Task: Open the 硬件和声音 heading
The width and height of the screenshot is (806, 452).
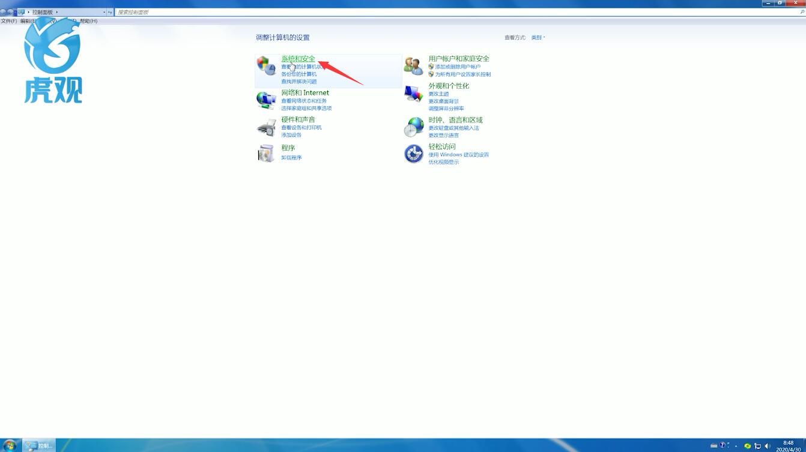Action: (x=298, y=120)
